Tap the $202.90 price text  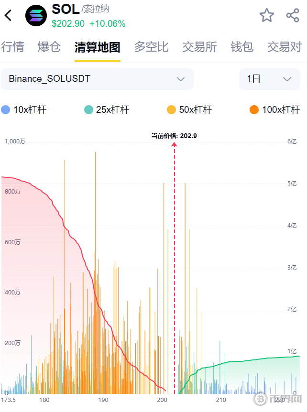click(68, 24)
